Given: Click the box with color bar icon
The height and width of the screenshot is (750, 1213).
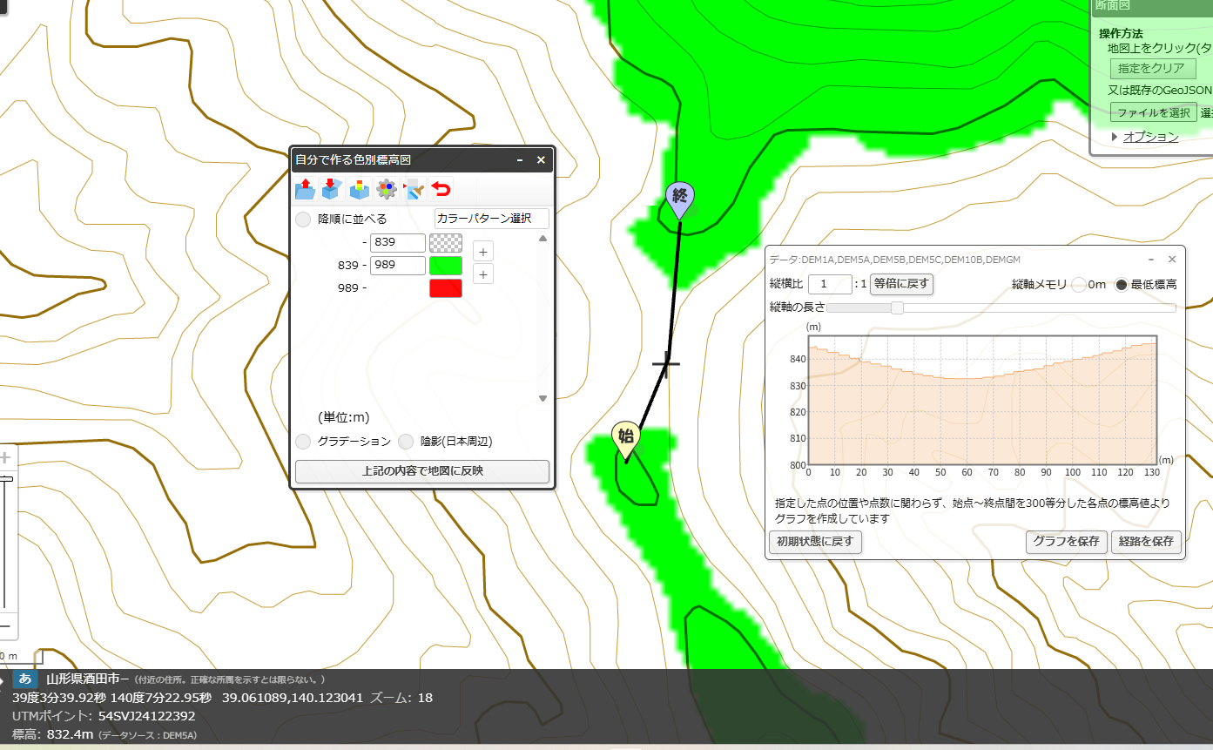Looking at the screenshot, I should 360,189.
